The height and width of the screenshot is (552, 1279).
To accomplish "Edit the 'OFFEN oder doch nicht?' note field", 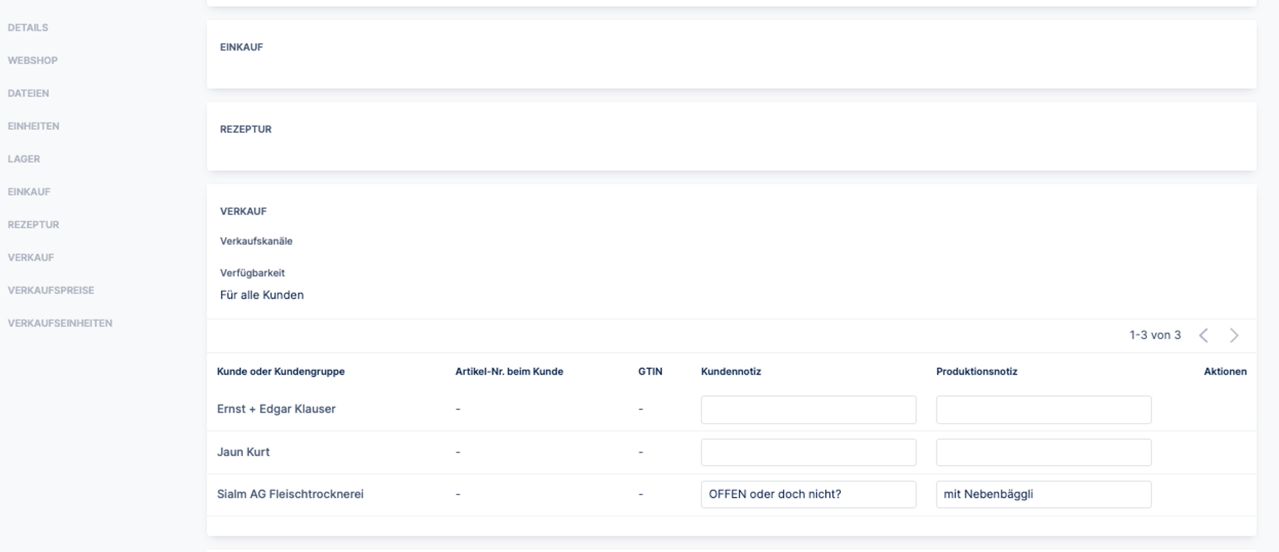I will [x=808, y=494].
